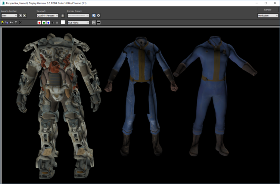Click the Auto Region Selected icon
The height and width of the screenshot is (184, 280).
tap(25, 16)
